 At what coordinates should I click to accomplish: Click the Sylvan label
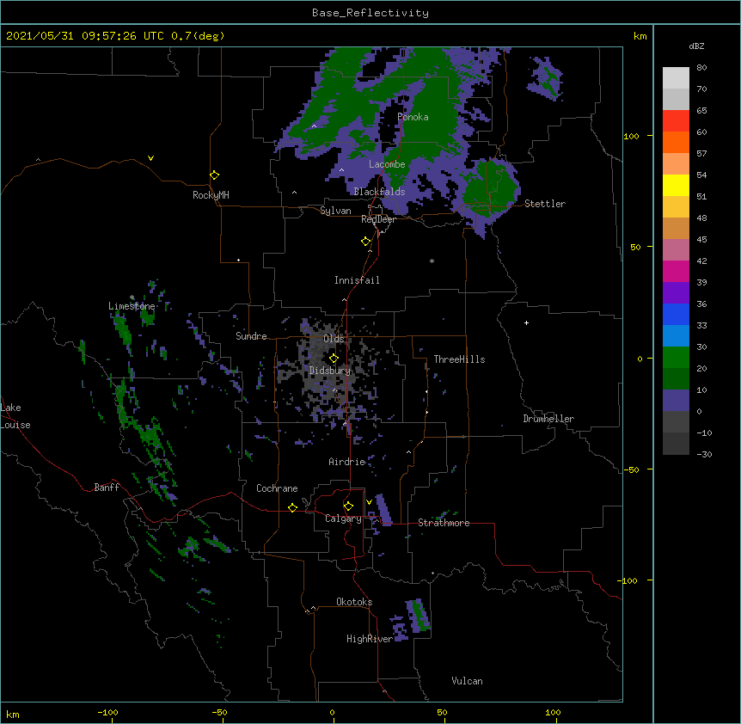(335, 211)
